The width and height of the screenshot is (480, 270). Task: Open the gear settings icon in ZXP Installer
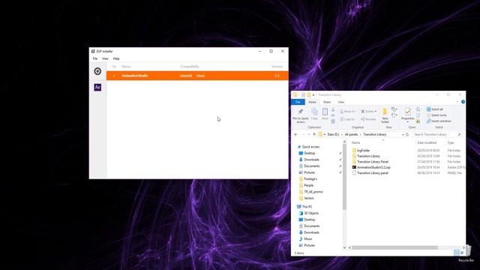point(97,71)
